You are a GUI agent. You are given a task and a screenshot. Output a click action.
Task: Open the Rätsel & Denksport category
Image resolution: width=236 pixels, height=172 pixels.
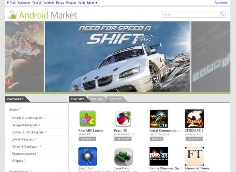click(x=26, y=146)
